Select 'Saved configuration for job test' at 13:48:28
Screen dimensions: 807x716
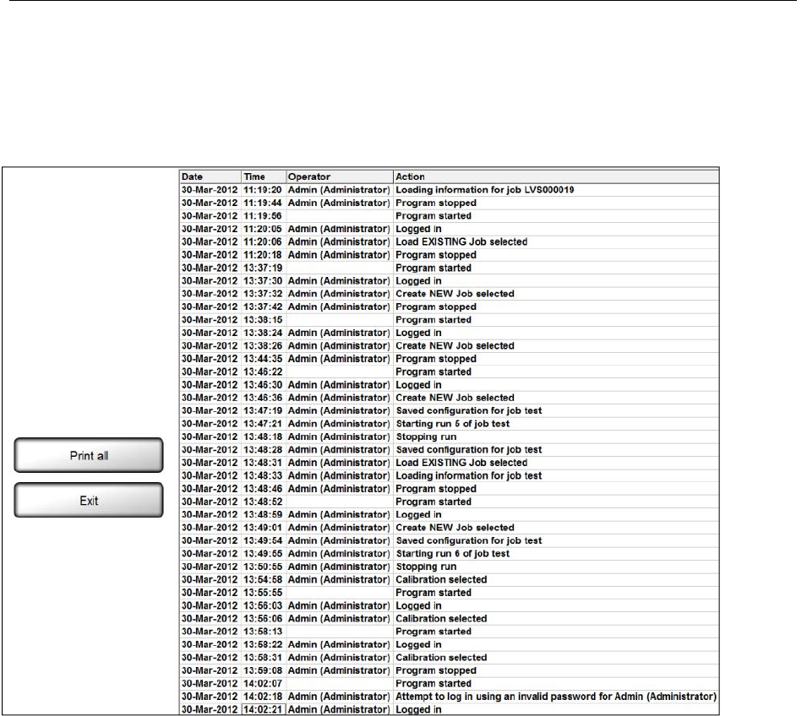[x=469, y=449]
